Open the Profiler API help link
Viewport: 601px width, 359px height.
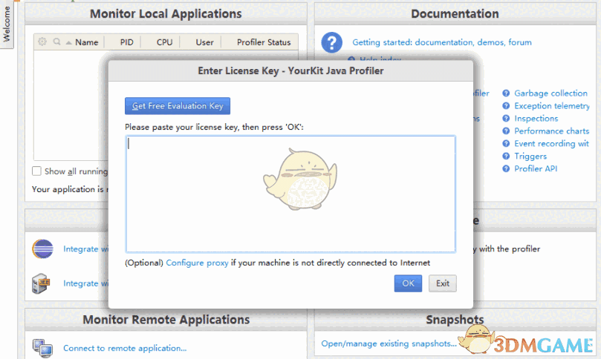coord(536,168)
